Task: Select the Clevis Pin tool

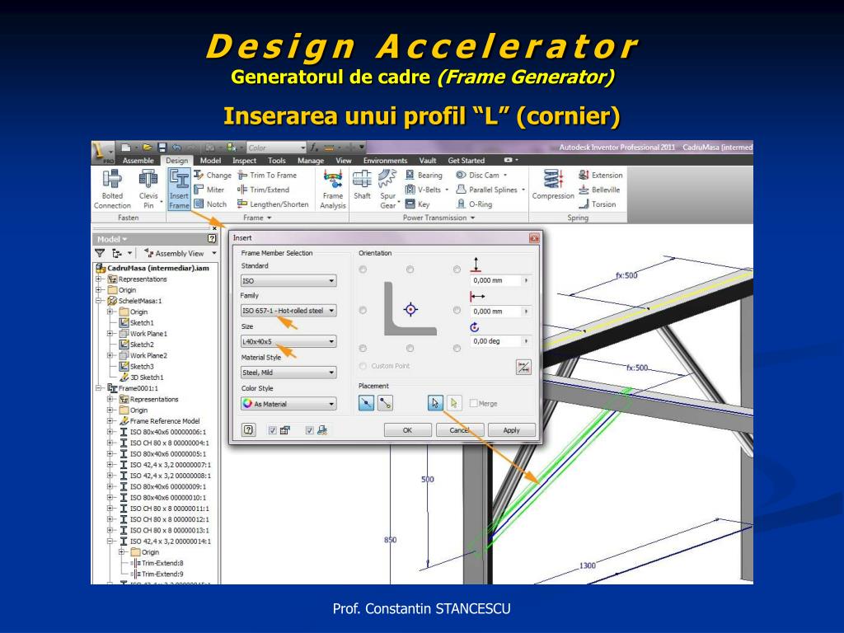Action: tap(148, 189)
